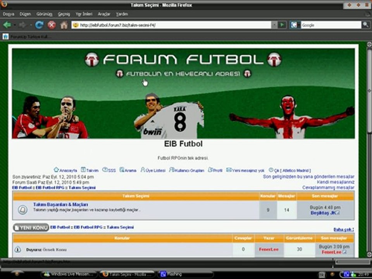Go back using the green back arrow
372x279 pixels.
tap(7, 25)
